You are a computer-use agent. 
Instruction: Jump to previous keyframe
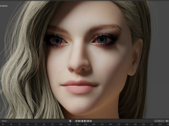(x=79, y=121)
